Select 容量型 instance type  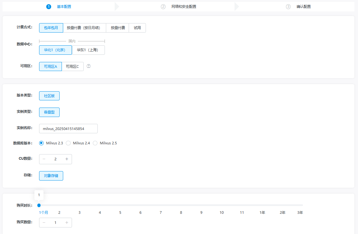[49, 112]
